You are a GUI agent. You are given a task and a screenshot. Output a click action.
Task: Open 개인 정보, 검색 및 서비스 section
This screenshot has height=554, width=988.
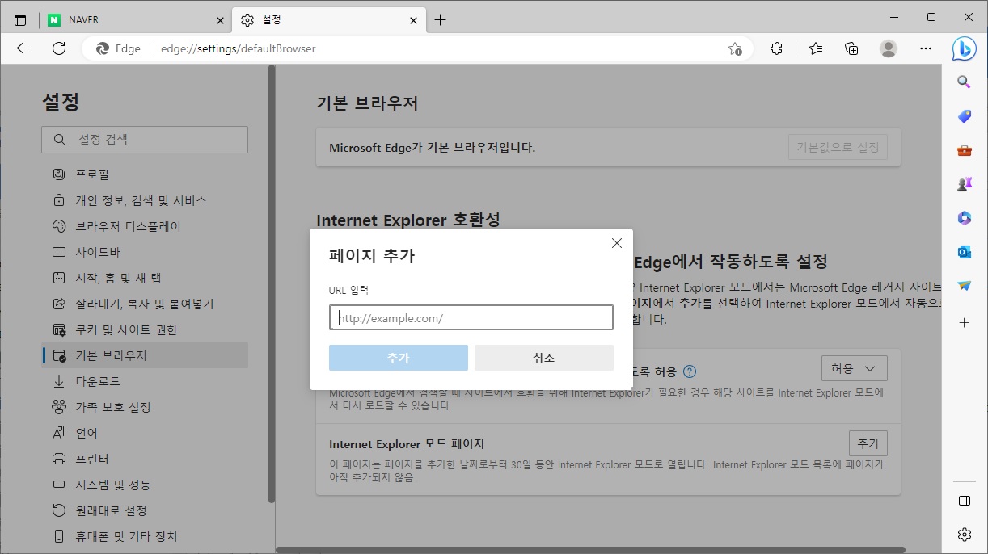click(x=145, y=200)
